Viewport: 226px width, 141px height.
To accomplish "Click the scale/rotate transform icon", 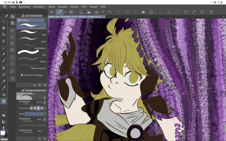I will (x=151, y=12).
